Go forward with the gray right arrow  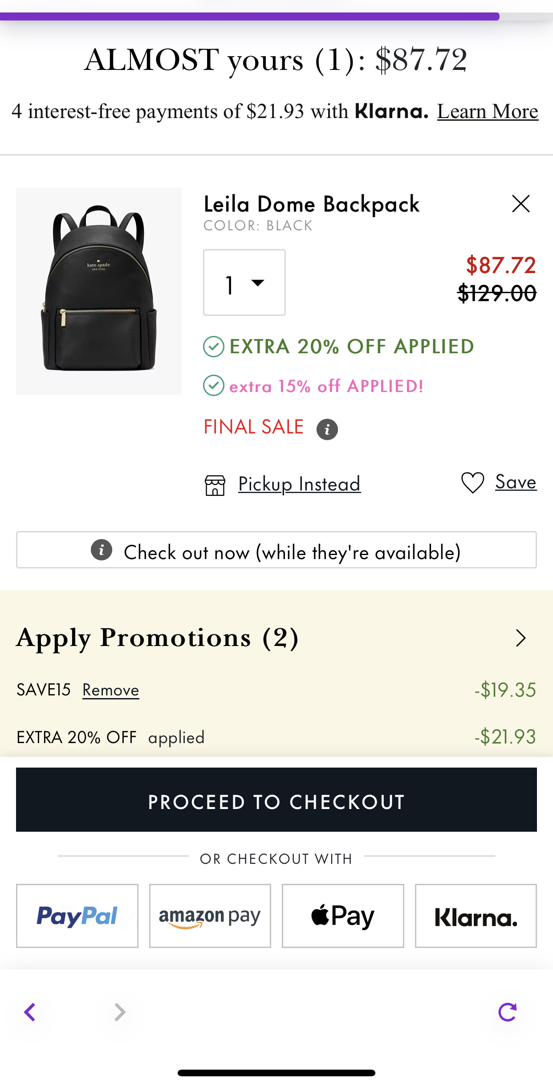[120, 1012]
